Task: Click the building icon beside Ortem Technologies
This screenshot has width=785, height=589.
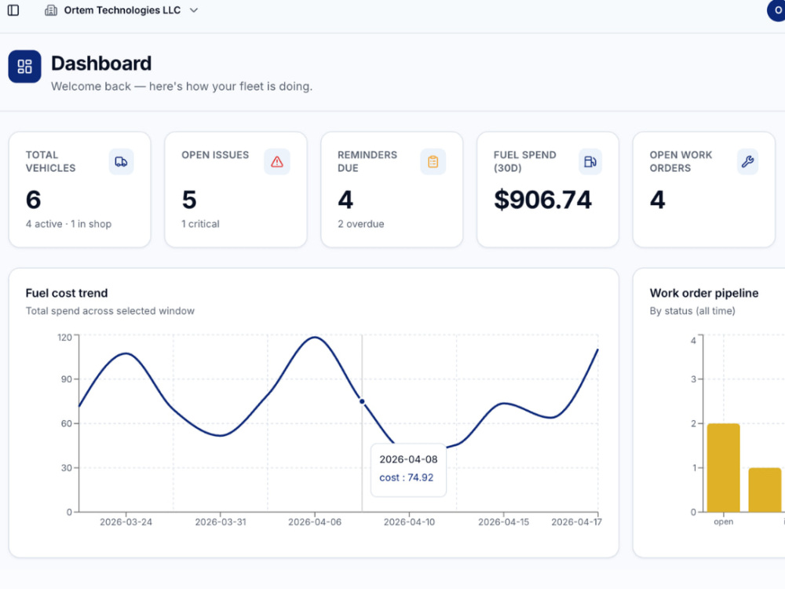Action: point(51,10)
